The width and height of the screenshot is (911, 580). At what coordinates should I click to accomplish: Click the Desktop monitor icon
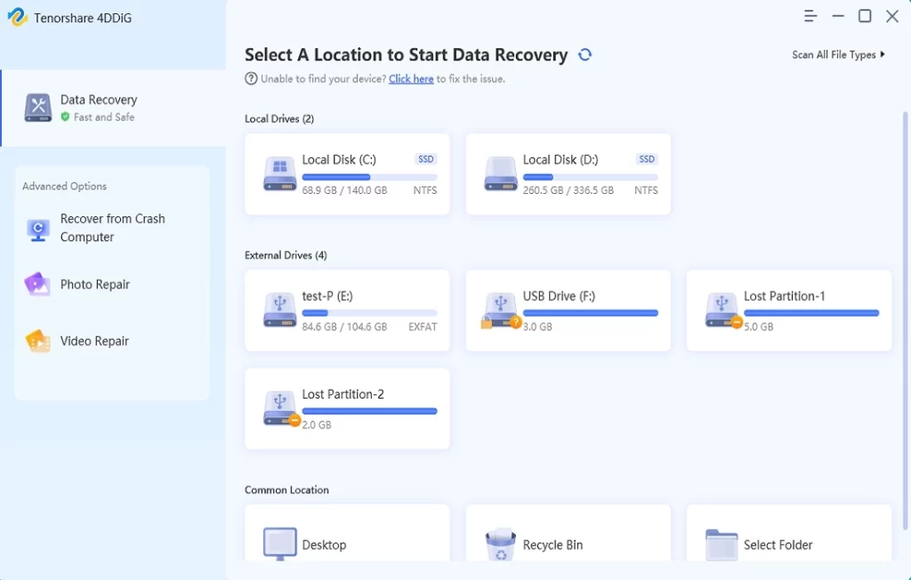(280, 544)
